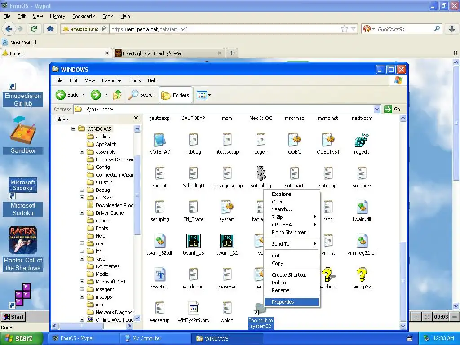Open the Address bar dropdown
460x345 pixels.
tap(377, 109)
